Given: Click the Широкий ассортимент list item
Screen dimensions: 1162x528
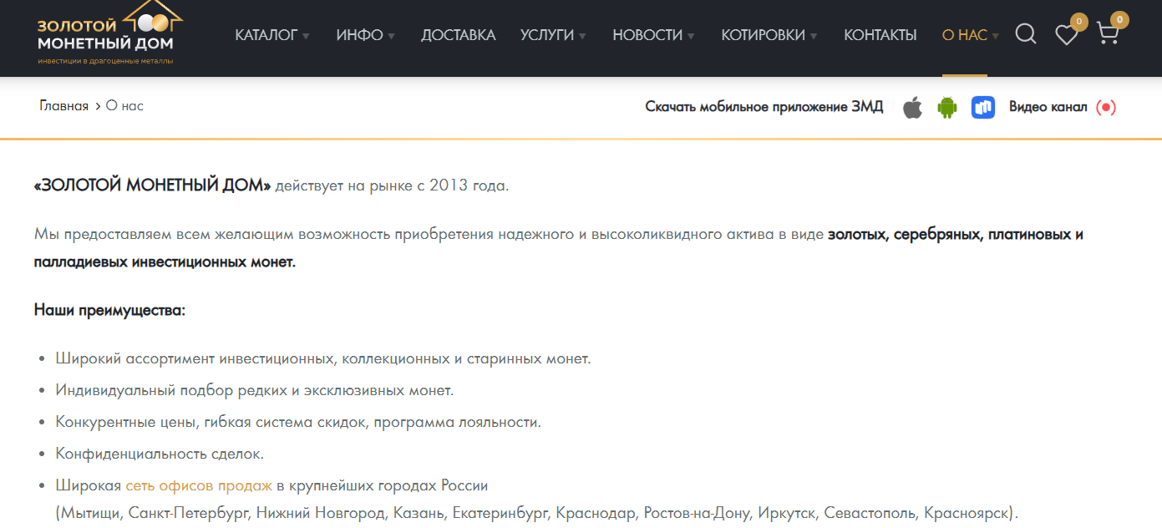Looking at the screenshot, I should [323, 358].
